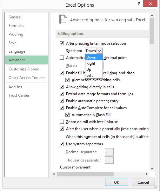160x191 pixels.
Task: Close the Excel Options dialog
Action: pyautogui.click(x=150, y=3)
